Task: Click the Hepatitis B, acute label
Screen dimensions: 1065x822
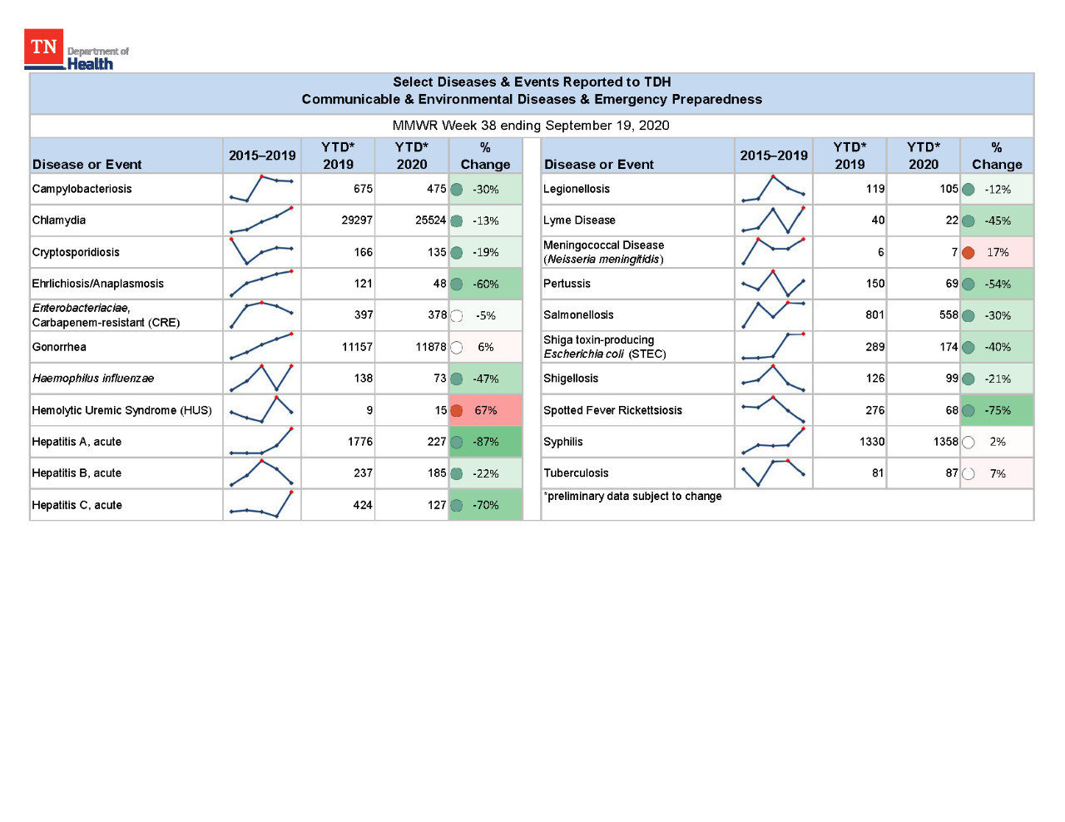Action: pos(77,473)
